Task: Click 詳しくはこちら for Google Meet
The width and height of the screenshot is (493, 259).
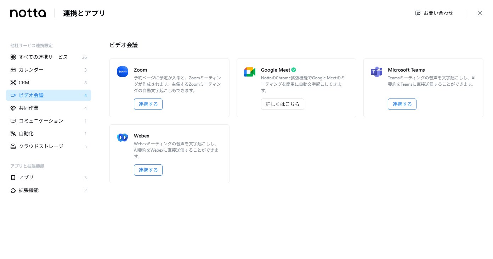Action: [283, 104]
